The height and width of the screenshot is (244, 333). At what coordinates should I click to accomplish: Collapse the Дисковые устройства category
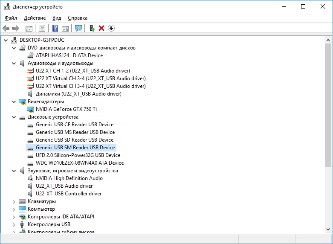pyautogui.click(x=14, y=117)
